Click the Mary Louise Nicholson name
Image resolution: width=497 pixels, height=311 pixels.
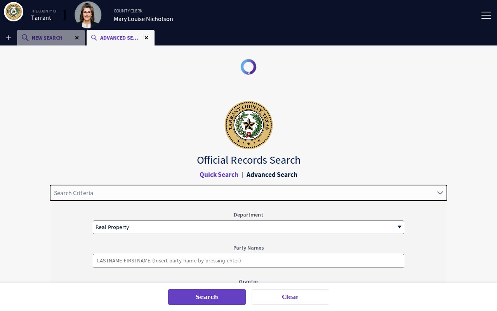(143, 19)
